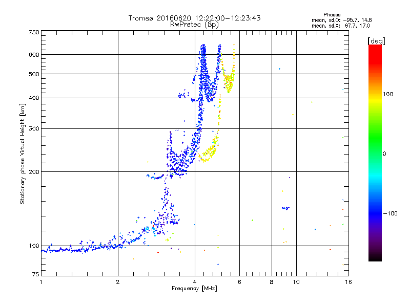Screen dimensions: 410x307
Task: Click the x-axis label '6'
Action: [239, 282]
